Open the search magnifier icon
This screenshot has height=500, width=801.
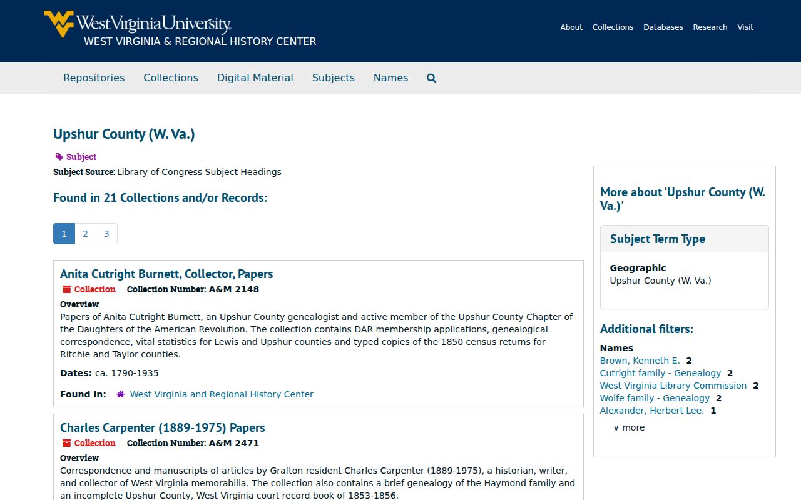click(431, 78)
